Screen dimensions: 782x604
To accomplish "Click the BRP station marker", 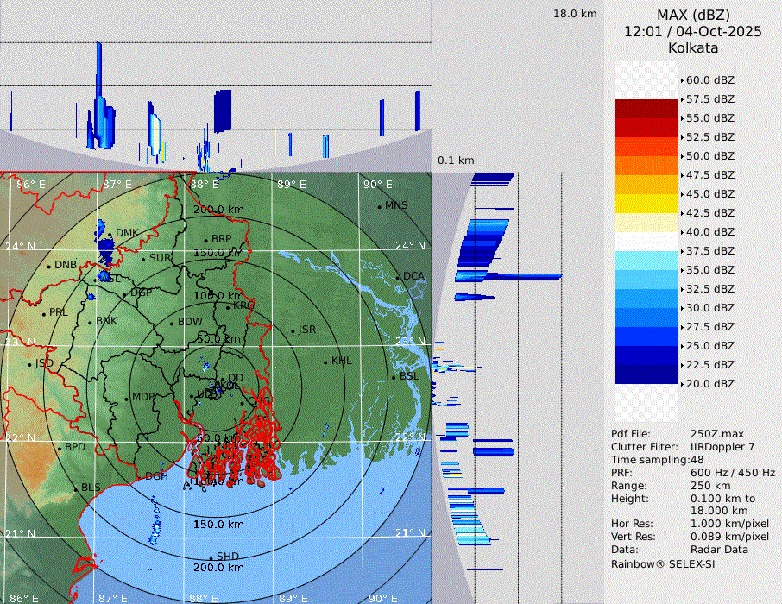I will click(205, 240).
